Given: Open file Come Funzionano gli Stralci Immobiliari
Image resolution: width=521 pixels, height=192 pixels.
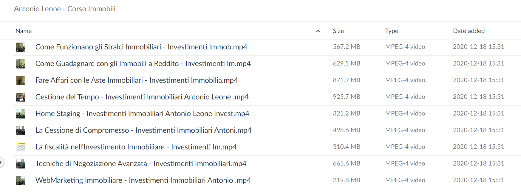Looking at the screenshot, I should (x=141, y=47).
